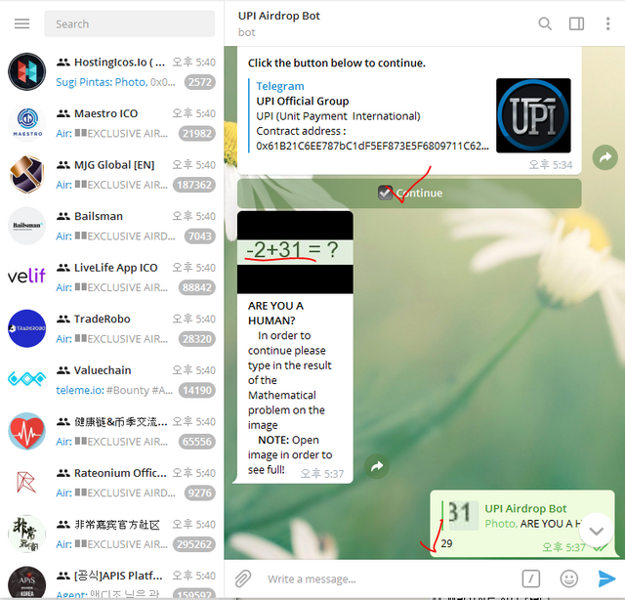Viewport: 625px width, 600px height.
Task: Open the Bailsman chat
Action: [112, 226]
